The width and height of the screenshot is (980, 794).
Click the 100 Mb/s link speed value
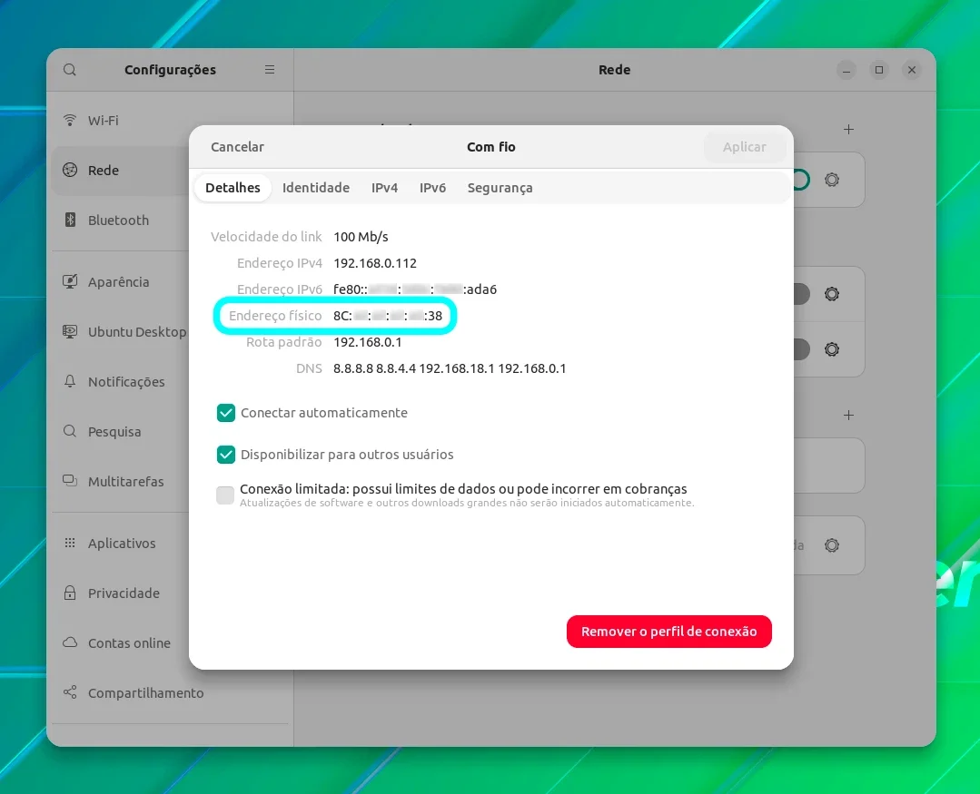coord(361,237)
